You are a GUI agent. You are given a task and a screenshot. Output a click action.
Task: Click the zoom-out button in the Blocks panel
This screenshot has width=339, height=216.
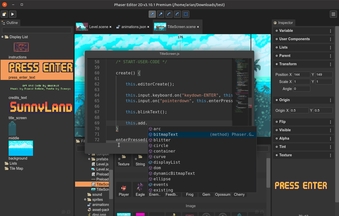(x=262, y=212)
